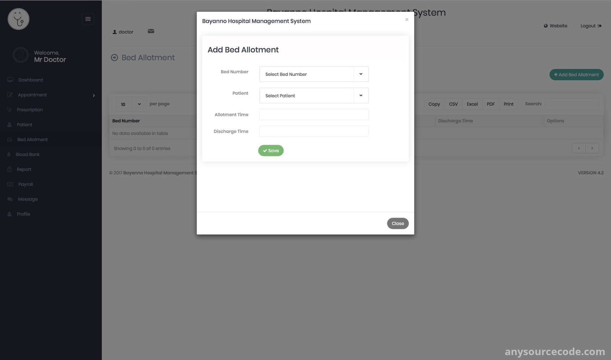Click the Dashboard monitor icon

[10, 80]
